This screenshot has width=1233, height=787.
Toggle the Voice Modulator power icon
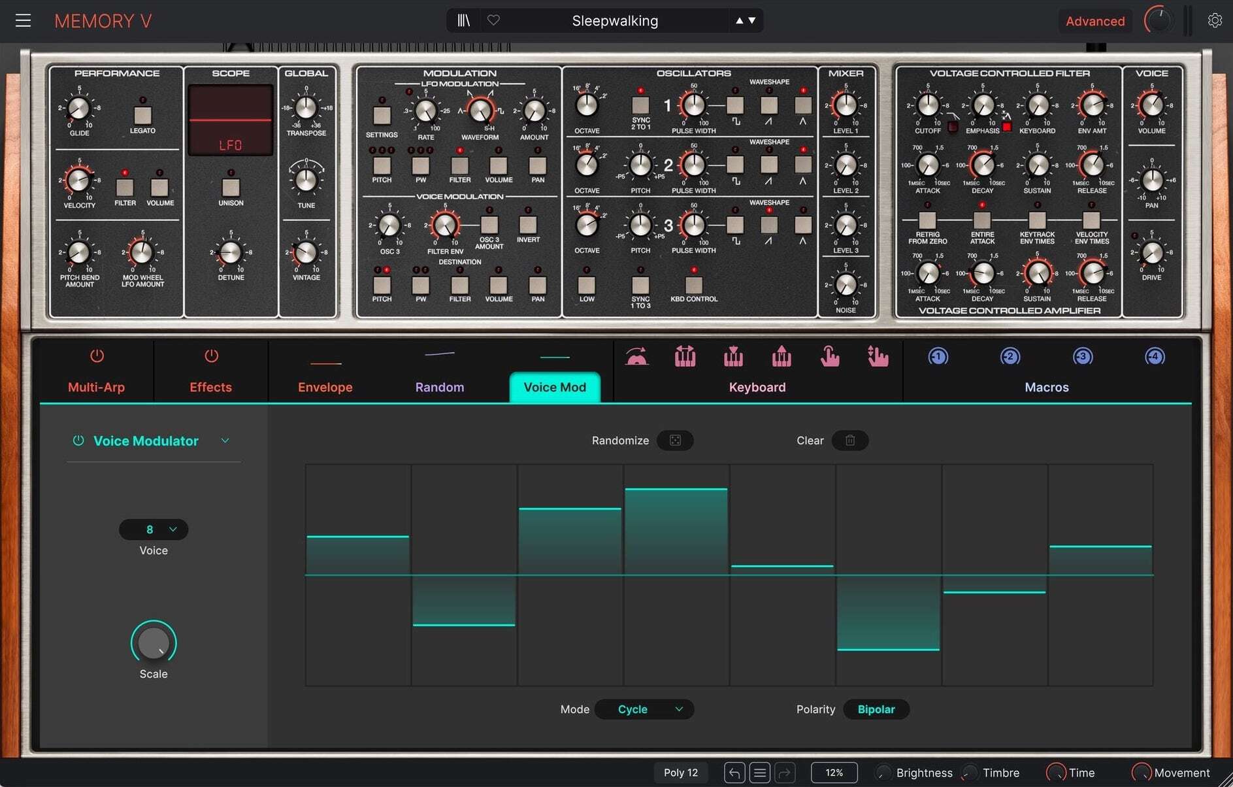78,441
